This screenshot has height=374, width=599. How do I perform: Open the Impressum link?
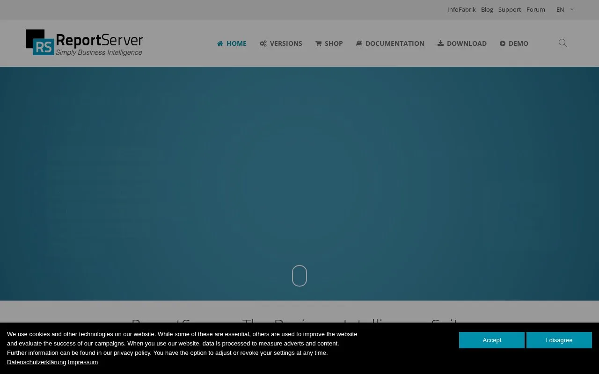click(83, 362)
